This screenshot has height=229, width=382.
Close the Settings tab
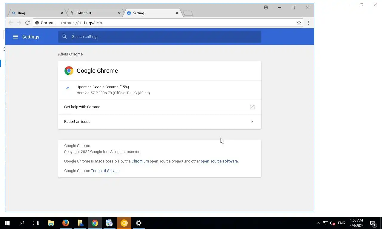177,13
